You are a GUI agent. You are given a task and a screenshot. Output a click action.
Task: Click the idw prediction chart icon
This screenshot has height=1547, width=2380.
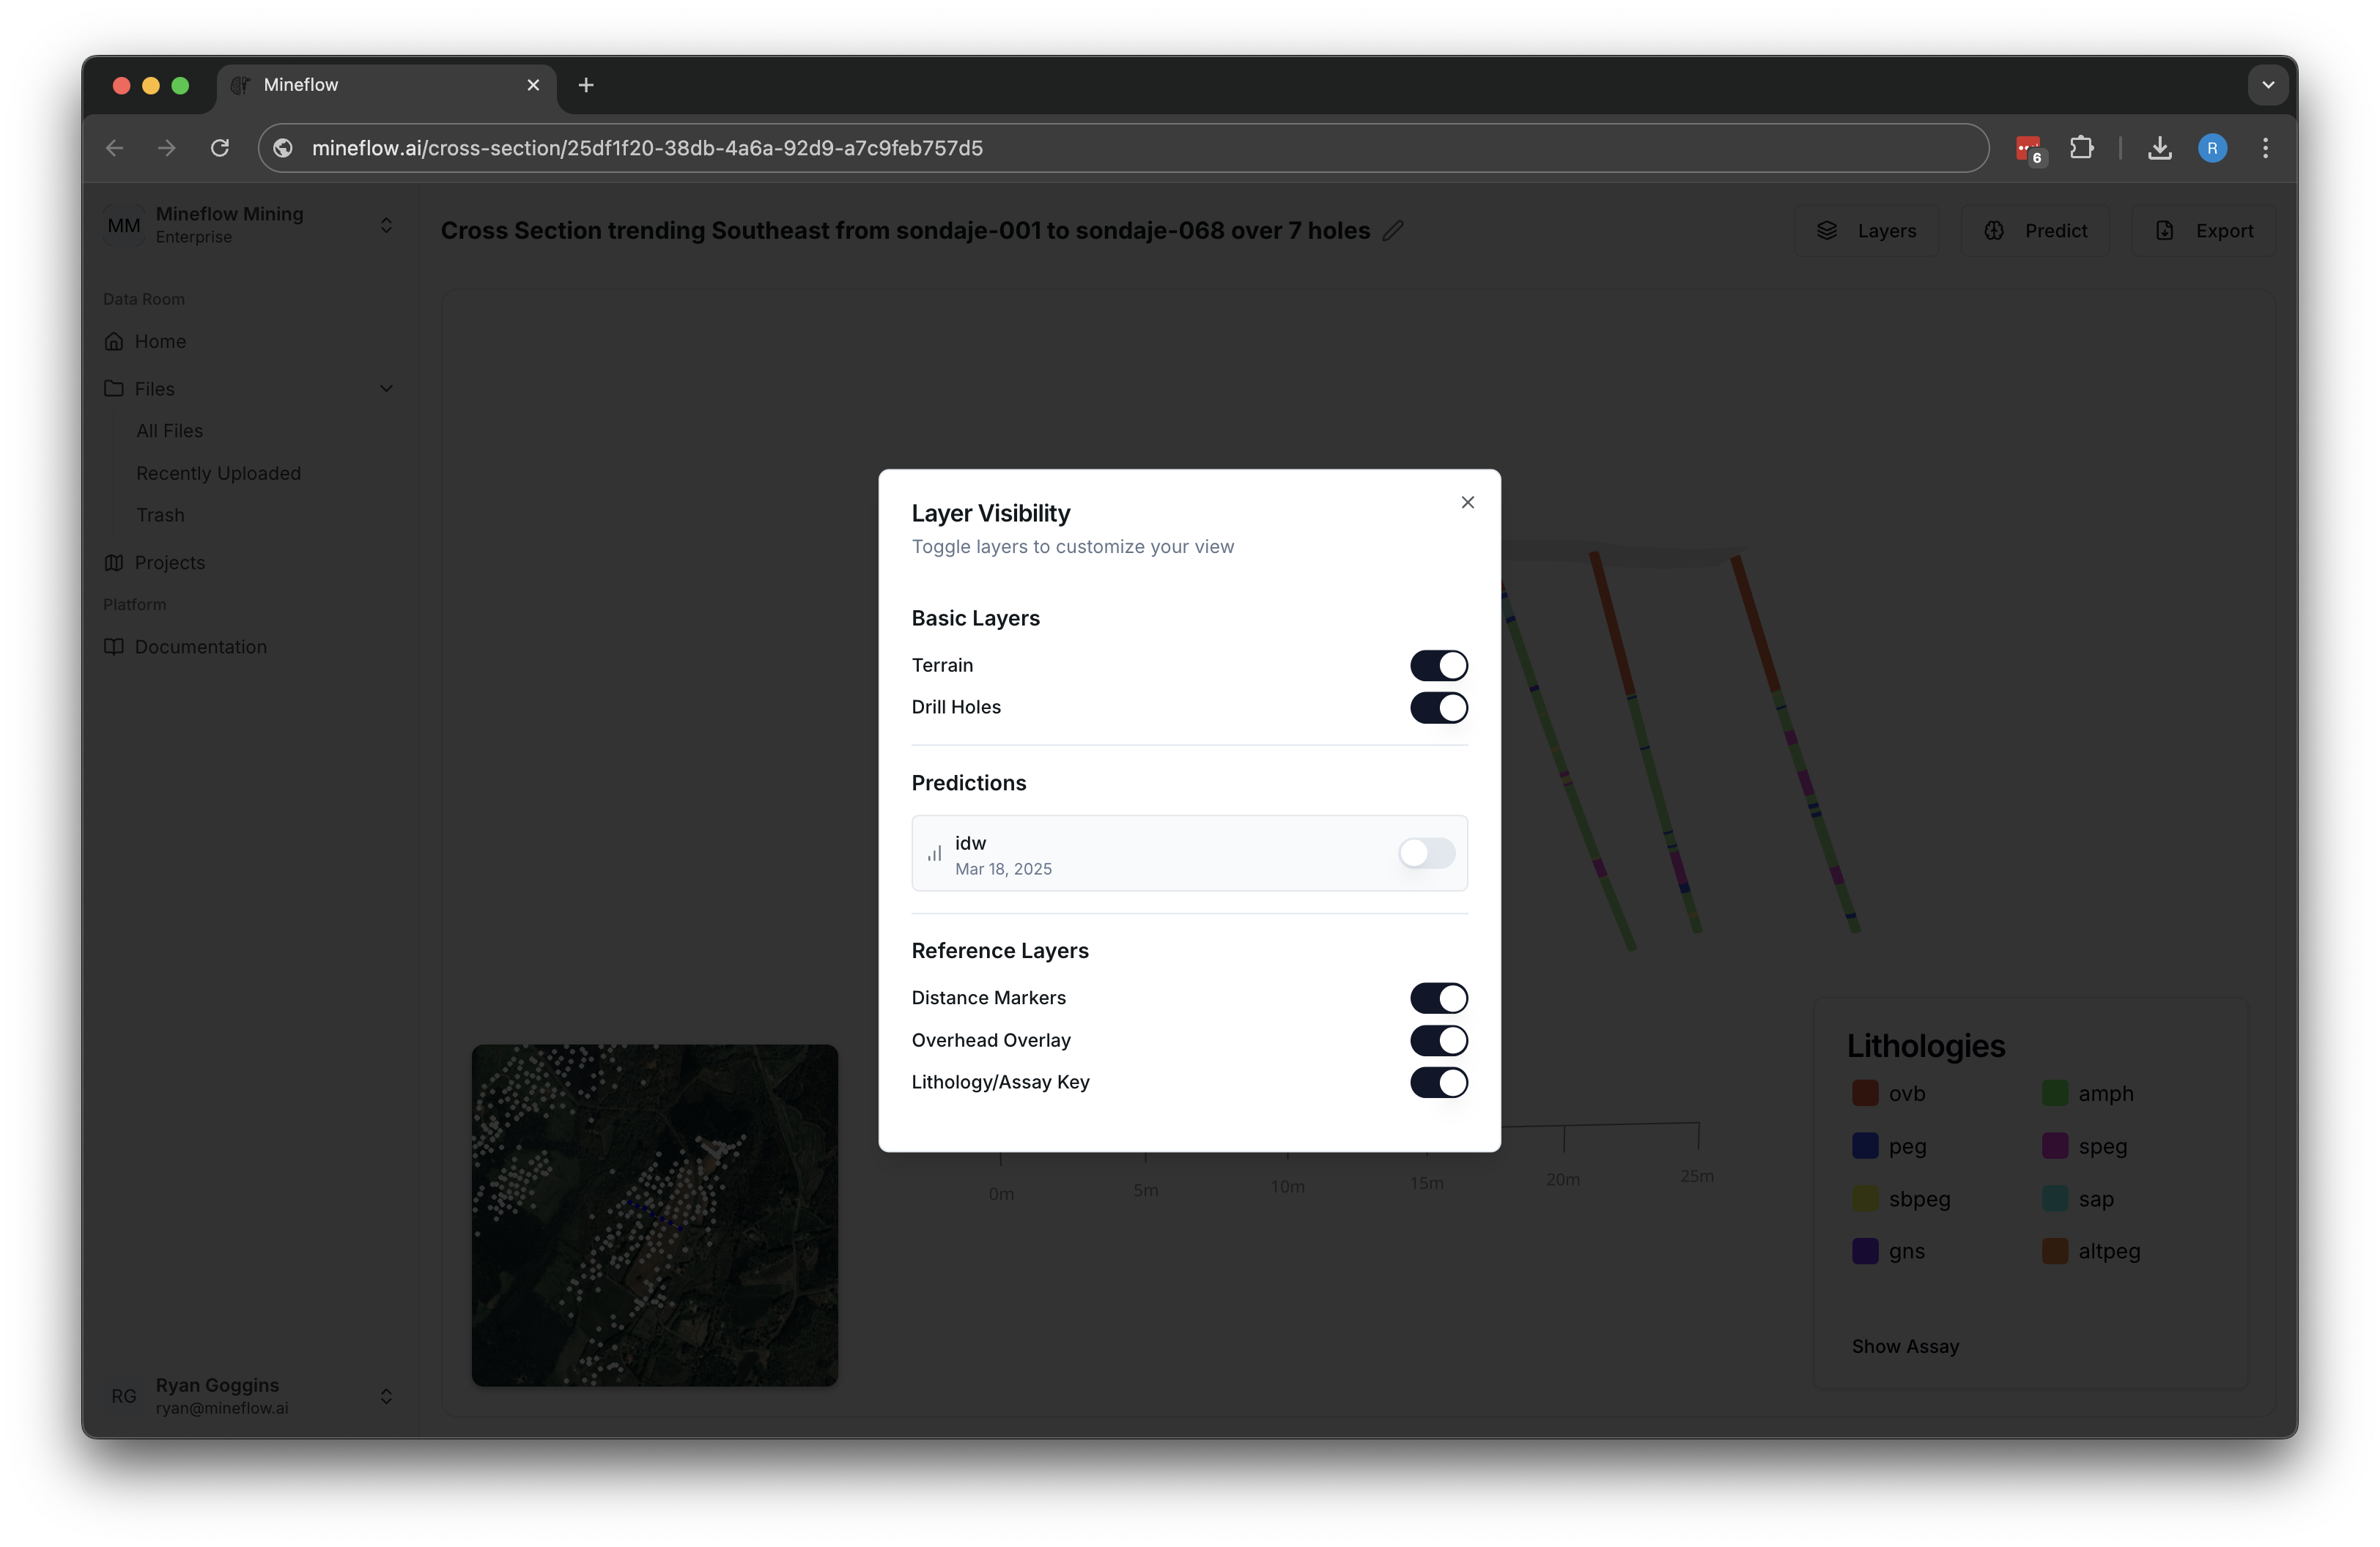coord(934,853)
